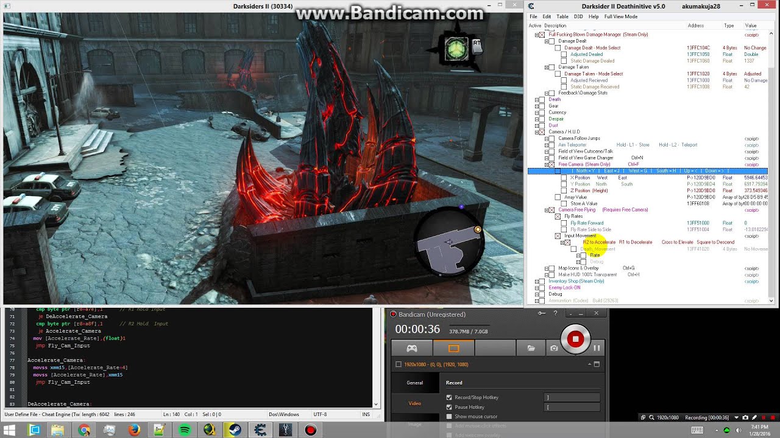Click the Pause Hotkey input field
The width and height of the screenshot is (780, 438).
click(572, 407)
